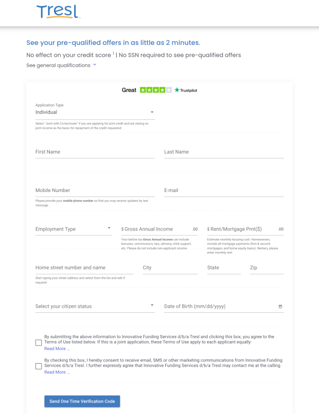The height and width of the screenshot is (414, 319).
Task: Click the Trustpilot label
Action: pyautogui.click(x=188, y=90)
